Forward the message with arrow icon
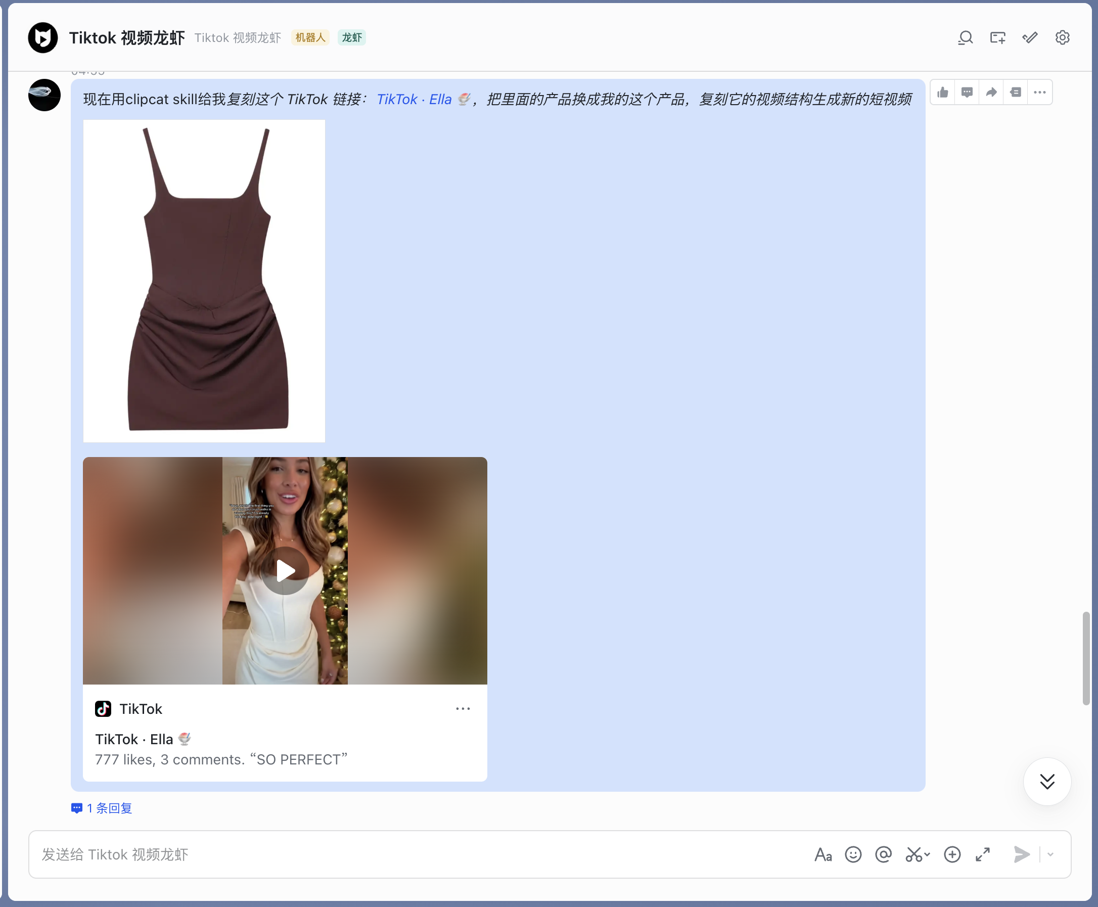 click(x=991, y=93)
